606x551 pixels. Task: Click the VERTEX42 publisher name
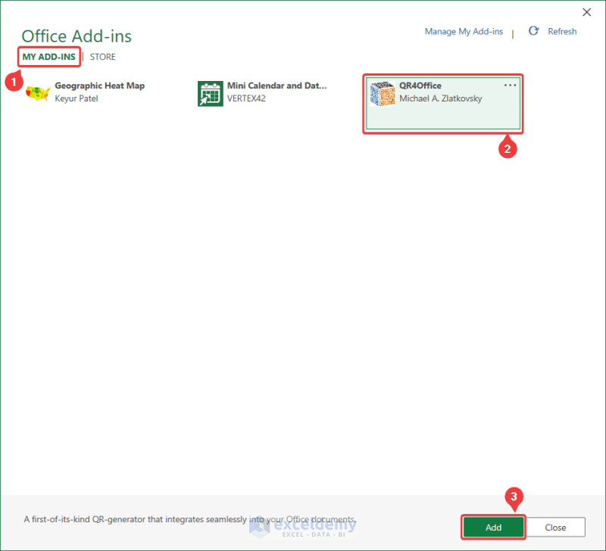point(246,98)
